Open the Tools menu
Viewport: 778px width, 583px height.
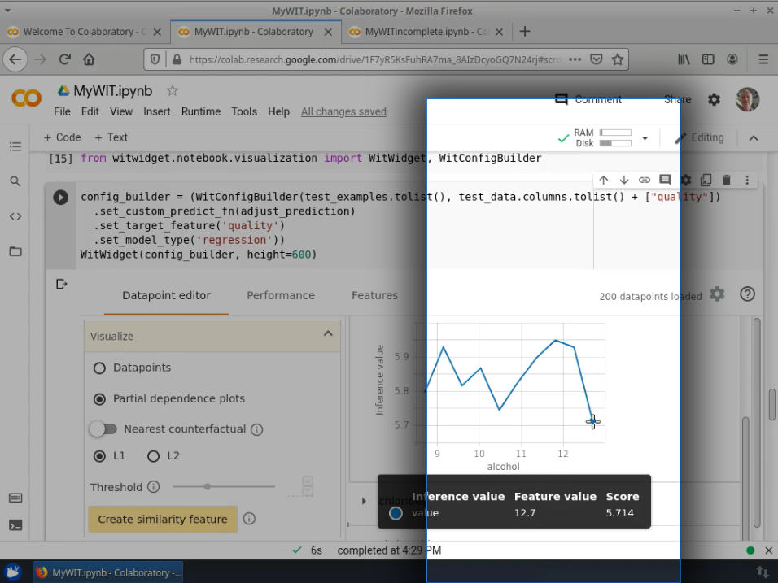244,111
